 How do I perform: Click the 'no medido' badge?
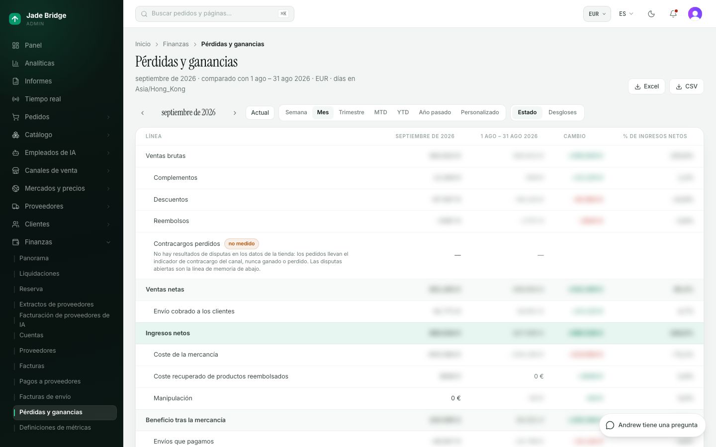pos(242,244)
